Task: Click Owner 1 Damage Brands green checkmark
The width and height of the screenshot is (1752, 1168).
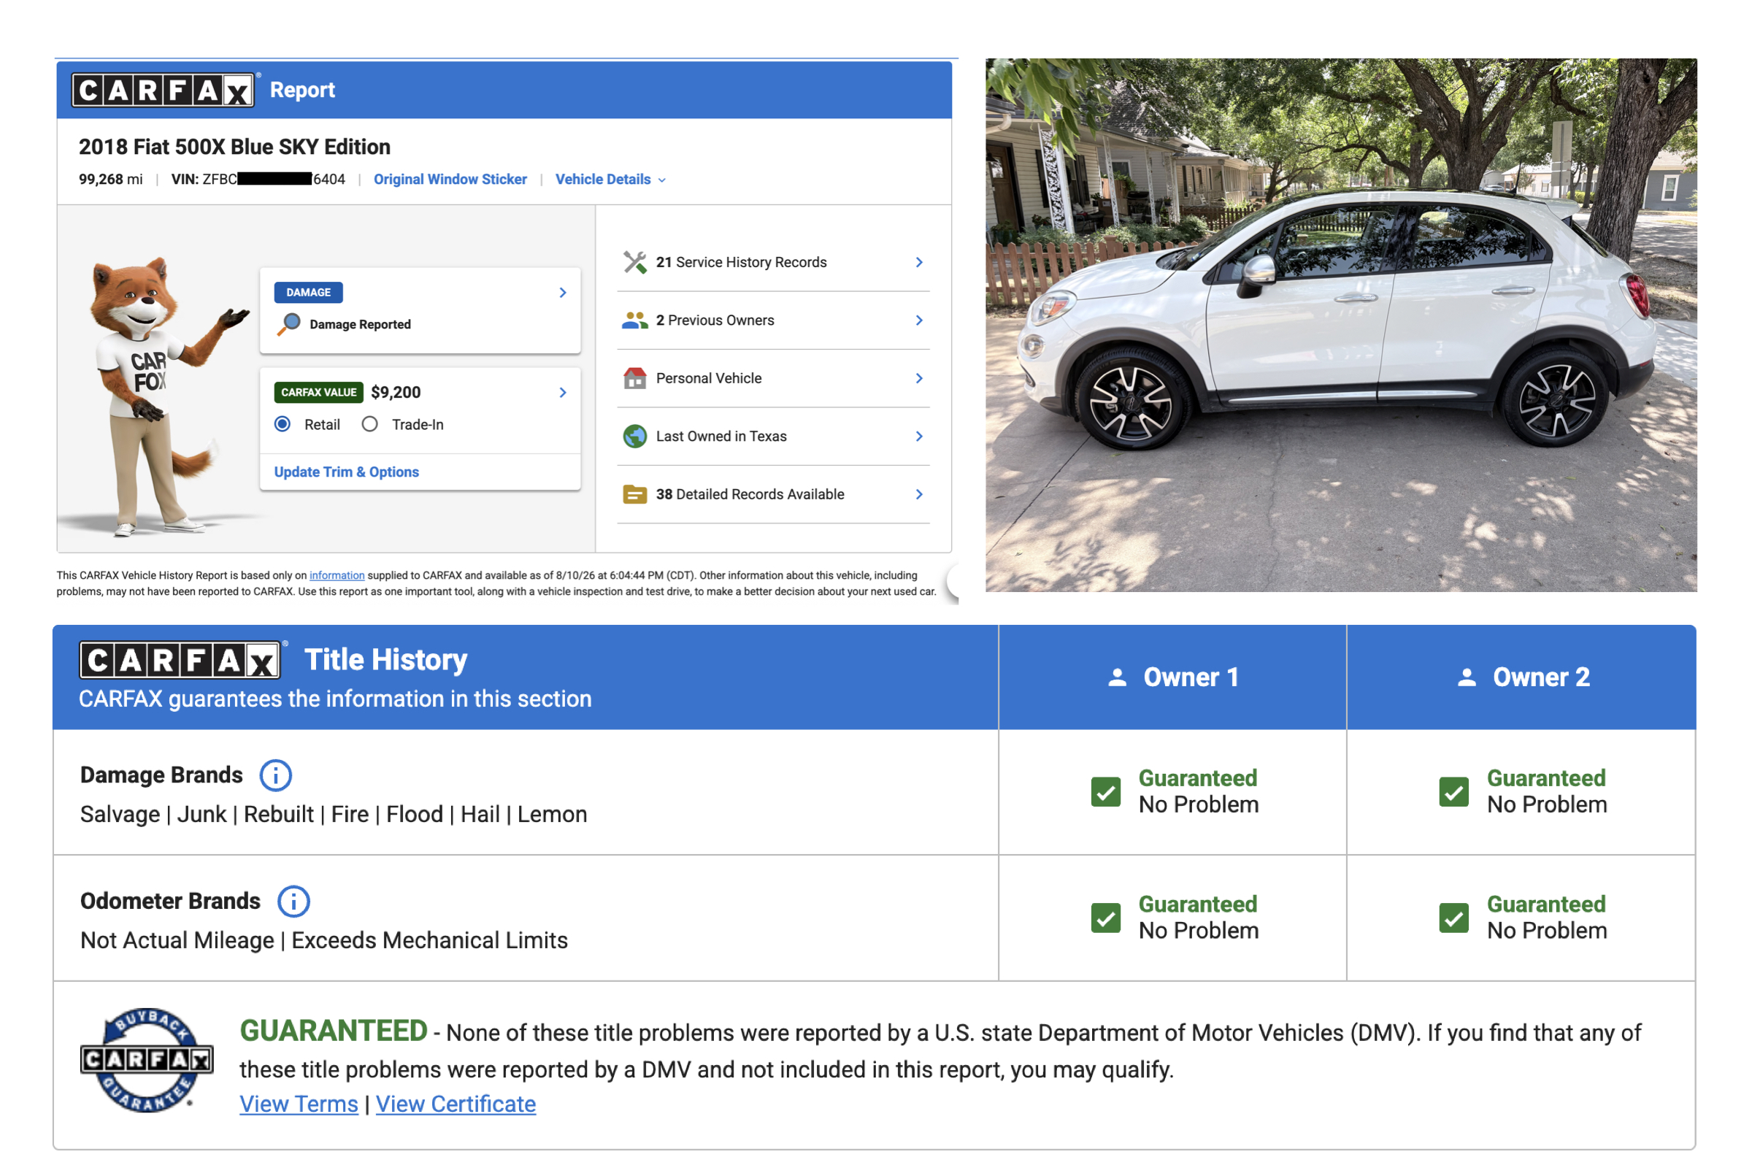Action: 1105,792
